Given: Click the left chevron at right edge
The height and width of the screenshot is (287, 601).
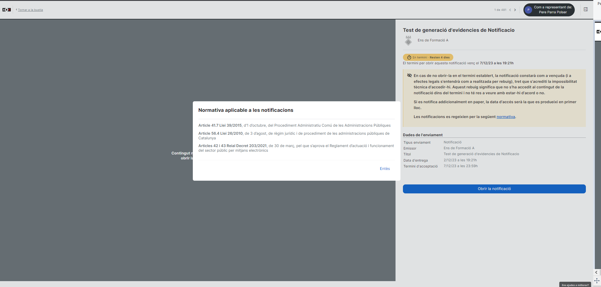Looking at the screenshot, I should (596, 272).
